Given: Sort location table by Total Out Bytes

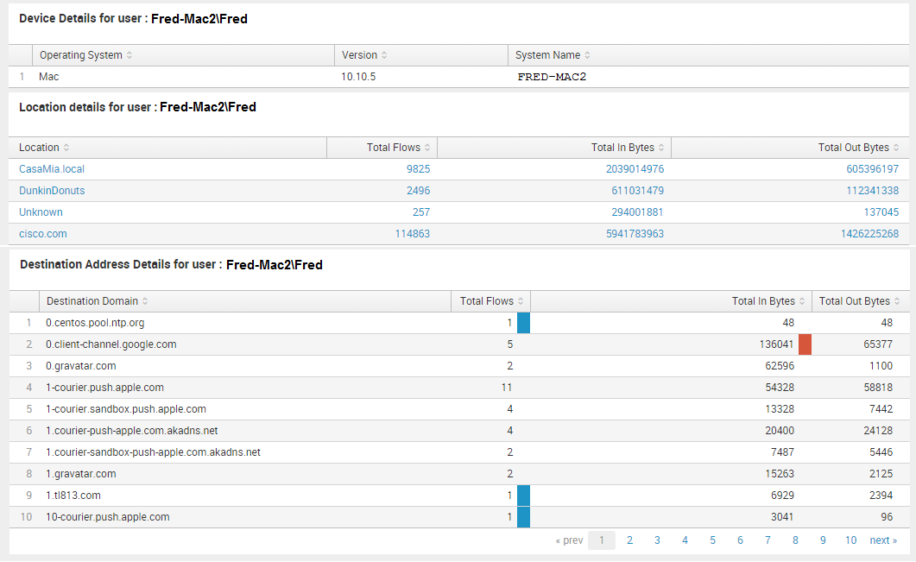Looking at the screenshot, I should point(896,148).
